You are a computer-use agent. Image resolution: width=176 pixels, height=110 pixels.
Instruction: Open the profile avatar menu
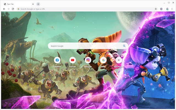167,9
